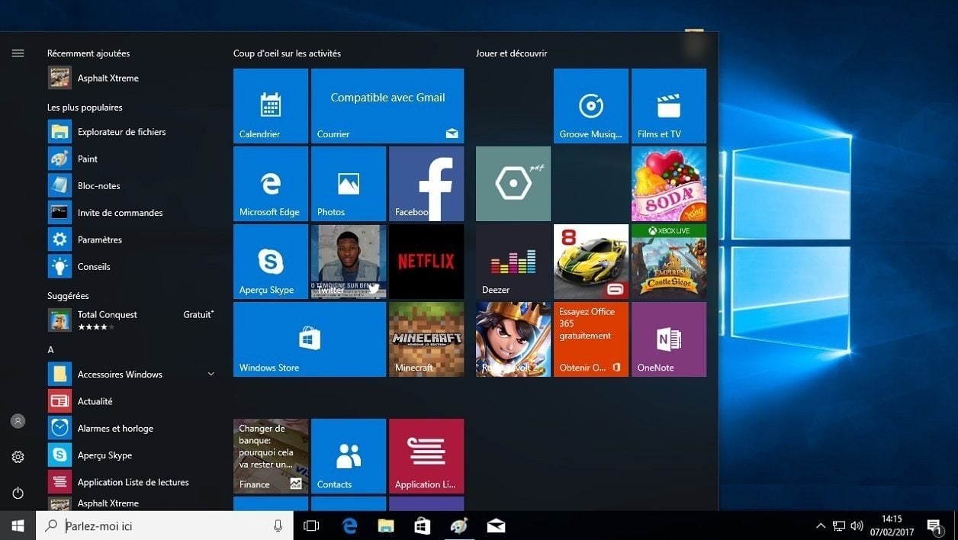The height and width of the screenshot is (540, 958).
Task: Open File Explorer from the taskbar
Action: (386, 526)
